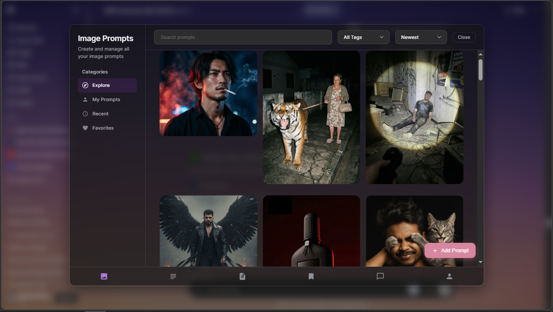Select the dark winged man thumbnail
553x312 pixels.
pos(208,231)
